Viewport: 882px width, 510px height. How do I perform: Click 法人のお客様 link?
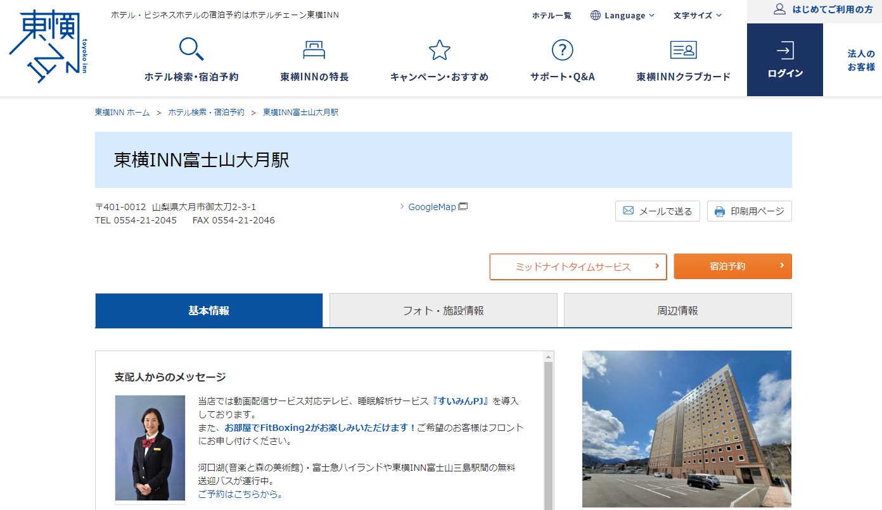pyautogui.click(x=861, y=60)
